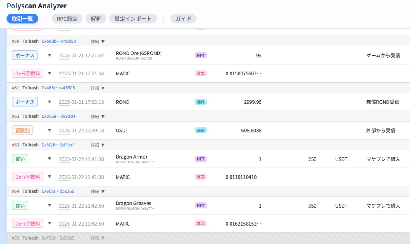
Task: Click the 設定インポート button
Action: 133,18
